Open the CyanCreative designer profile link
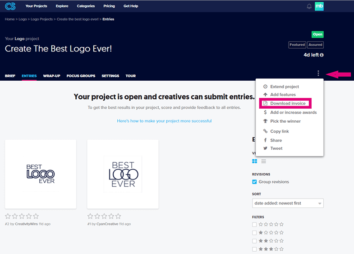 (x=107, y=224)
